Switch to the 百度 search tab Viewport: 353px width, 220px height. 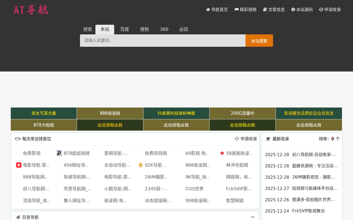coord(125,29)
